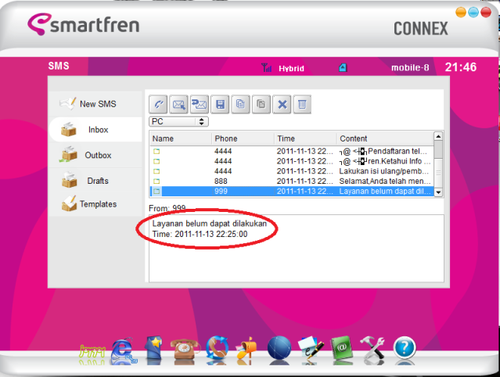Click the blue SIM card status icon

coord(343,67)
